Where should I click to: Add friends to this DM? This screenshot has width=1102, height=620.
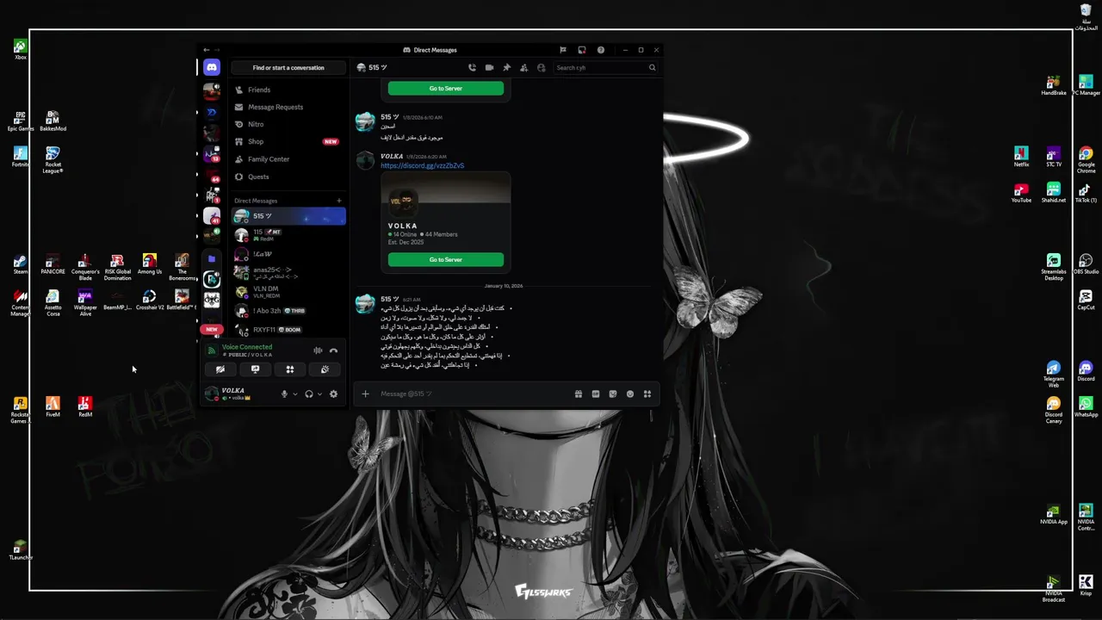coord(523,67)
